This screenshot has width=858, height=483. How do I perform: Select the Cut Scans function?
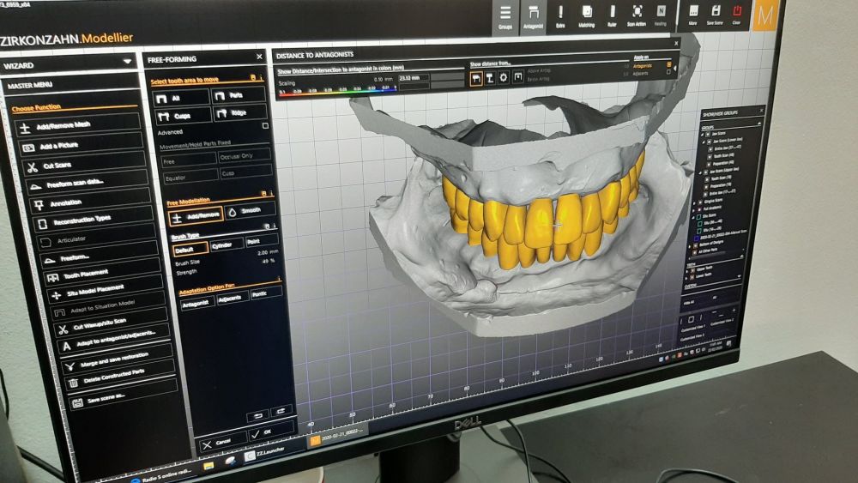pos(84,166)
